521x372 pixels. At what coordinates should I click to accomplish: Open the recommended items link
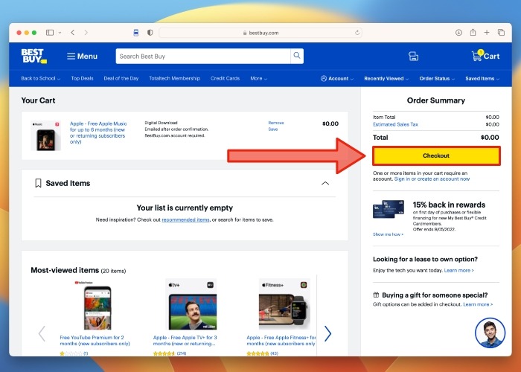185,219
